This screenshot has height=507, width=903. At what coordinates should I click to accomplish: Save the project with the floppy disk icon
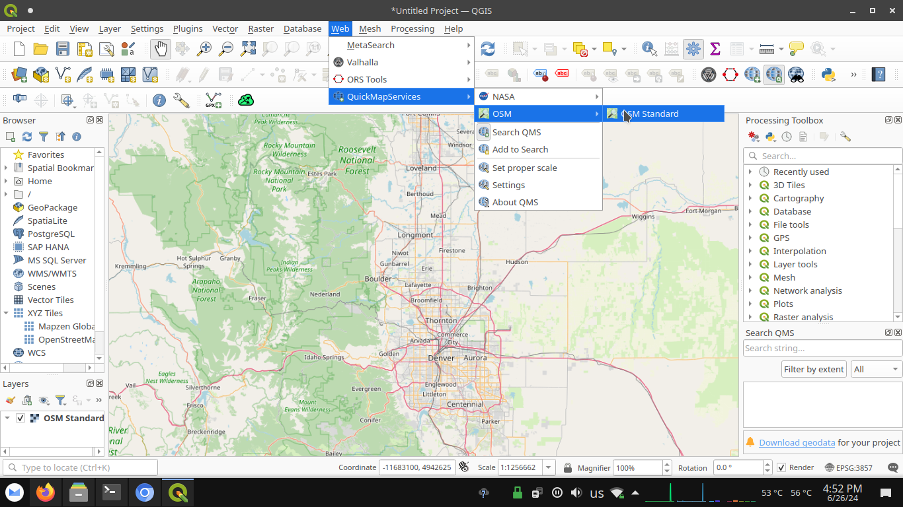(63, 49)
